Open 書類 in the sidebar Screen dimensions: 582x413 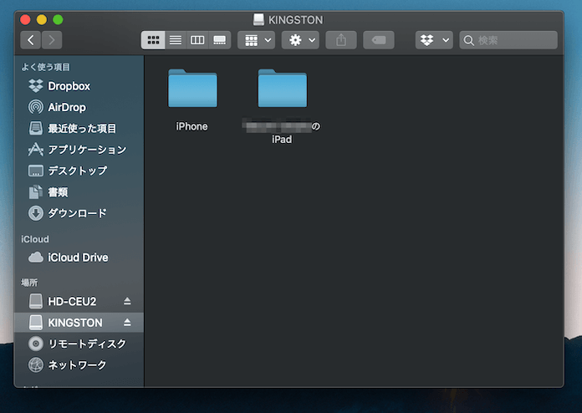(79, 192)
